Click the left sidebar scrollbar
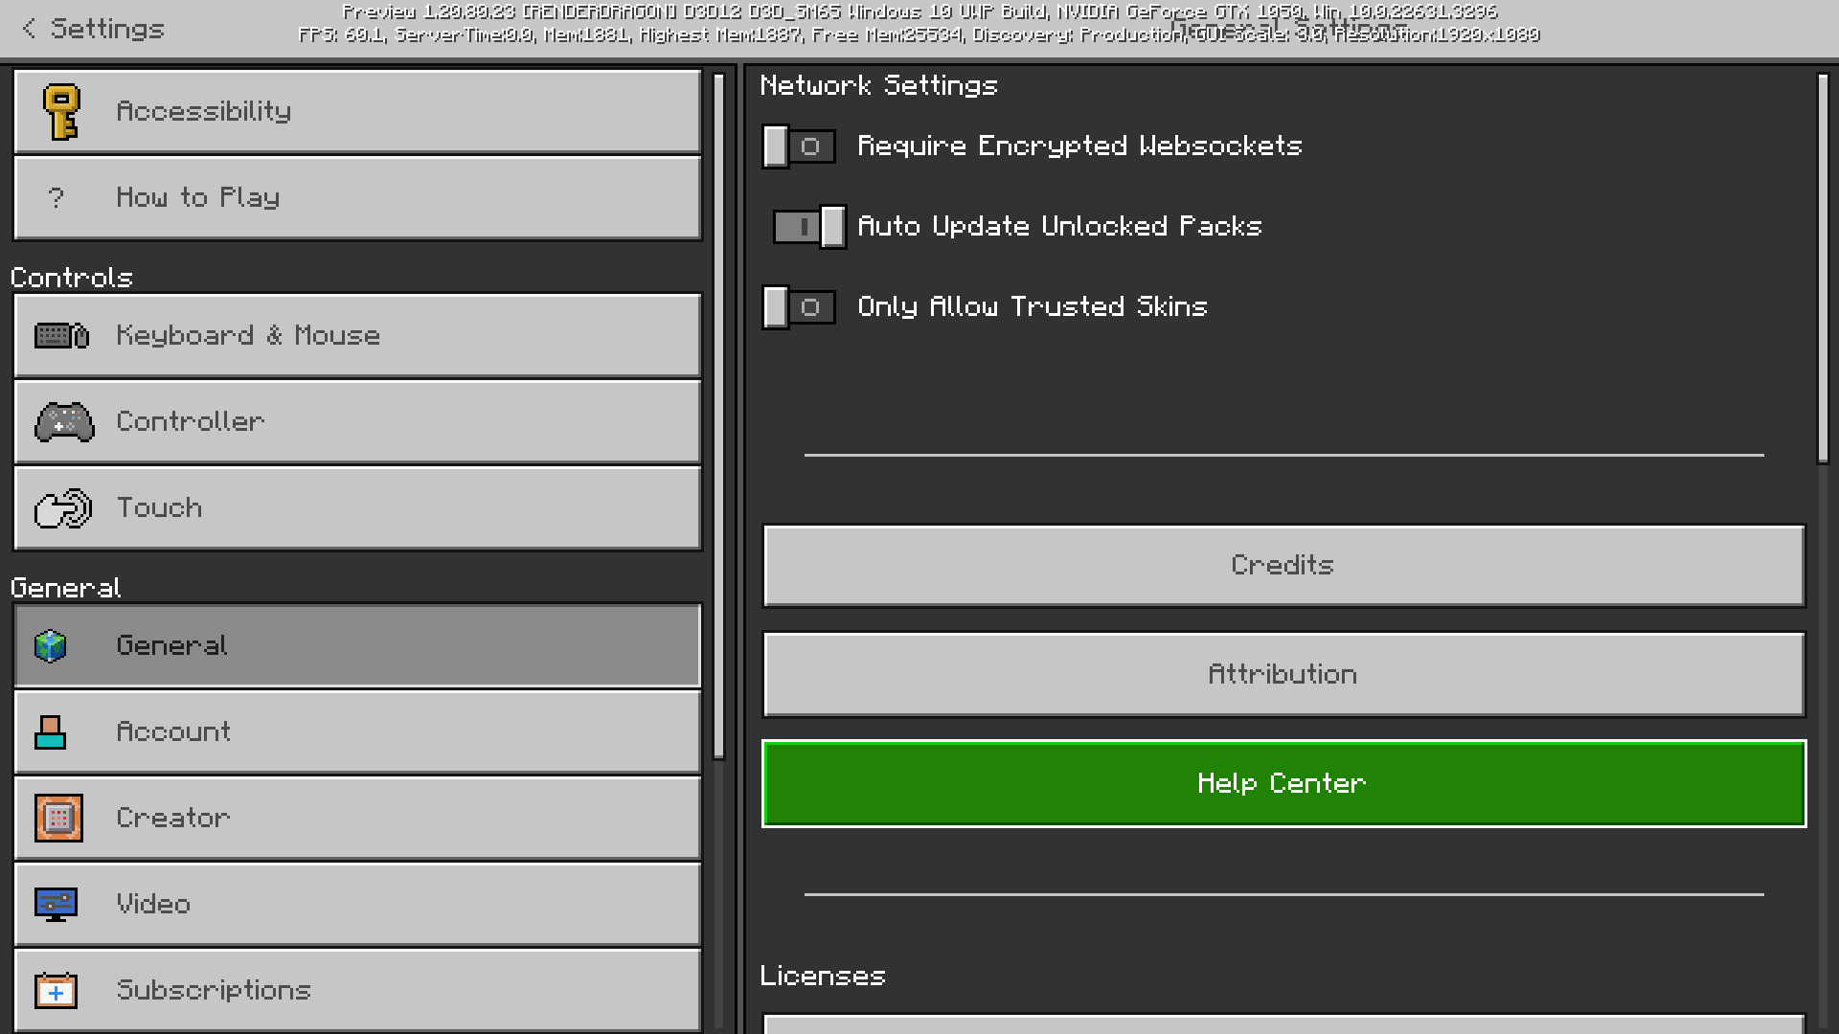 (719, 416)
